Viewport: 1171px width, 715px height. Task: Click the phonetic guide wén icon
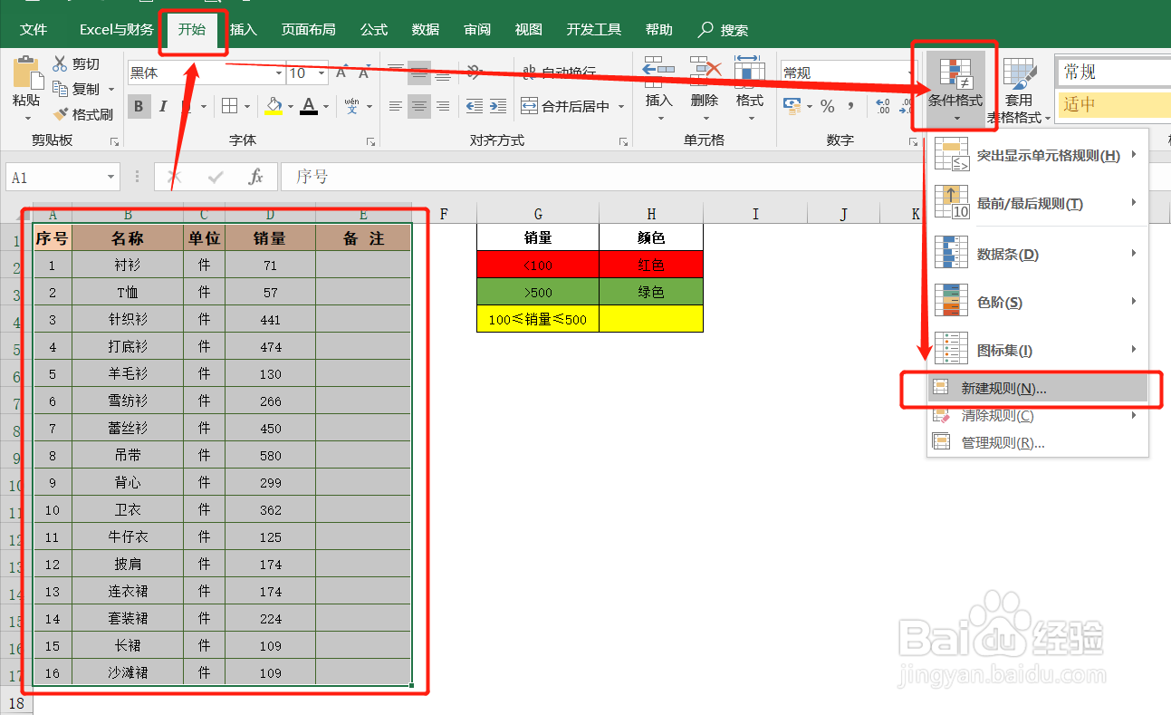351,106
